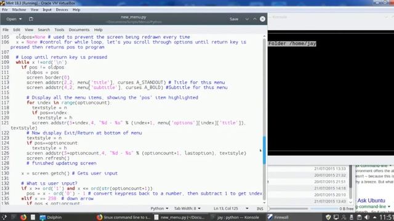Open gedit Edit menu
The image size is (394, 221).
(x=17, y=29)
